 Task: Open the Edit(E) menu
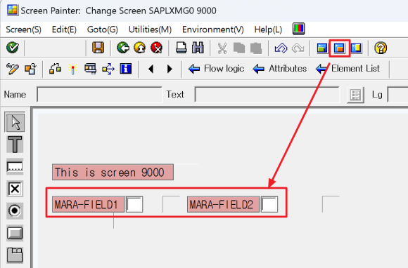tap(64, 29)
